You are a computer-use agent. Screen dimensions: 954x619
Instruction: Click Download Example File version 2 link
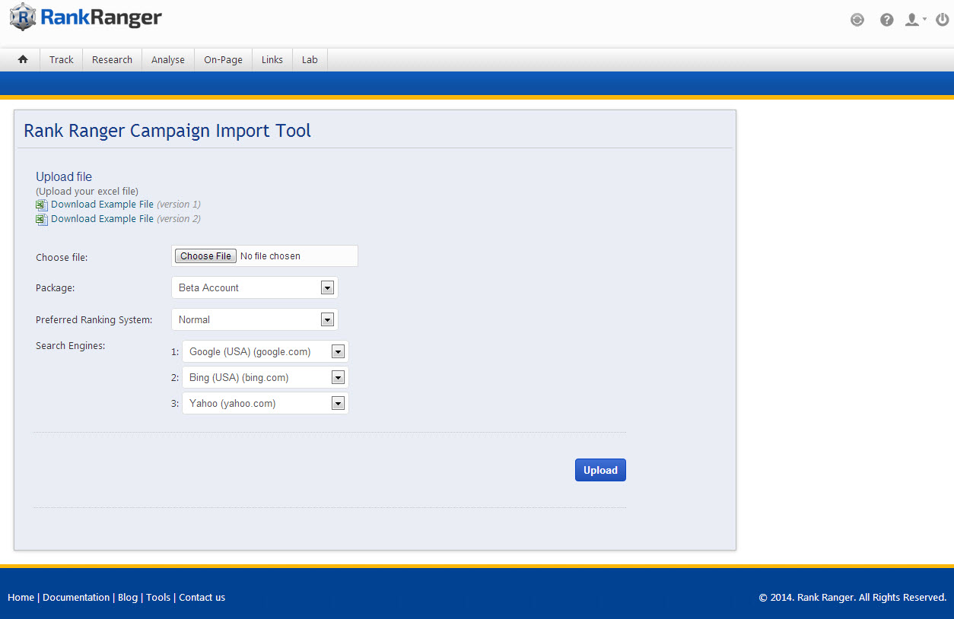102,219
